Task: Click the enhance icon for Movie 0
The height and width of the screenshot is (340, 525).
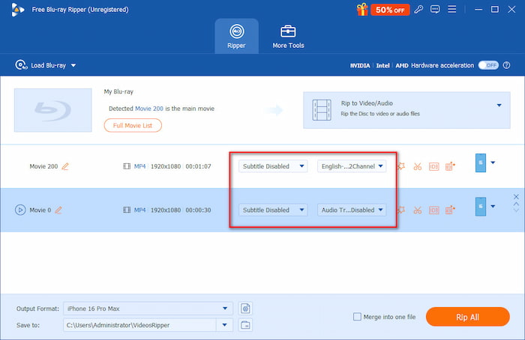Action: click(x=450, y=210)
